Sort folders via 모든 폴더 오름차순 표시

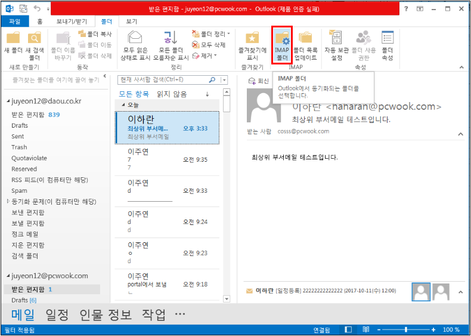tap(171, 45)
